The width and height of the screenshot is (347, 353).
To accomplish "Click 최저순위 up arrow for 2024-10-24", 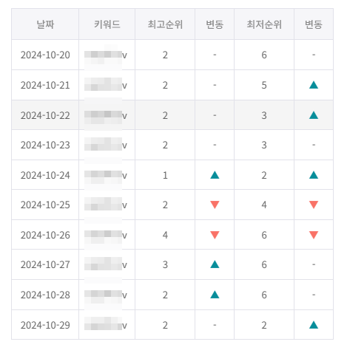I will tap(314, 175).
